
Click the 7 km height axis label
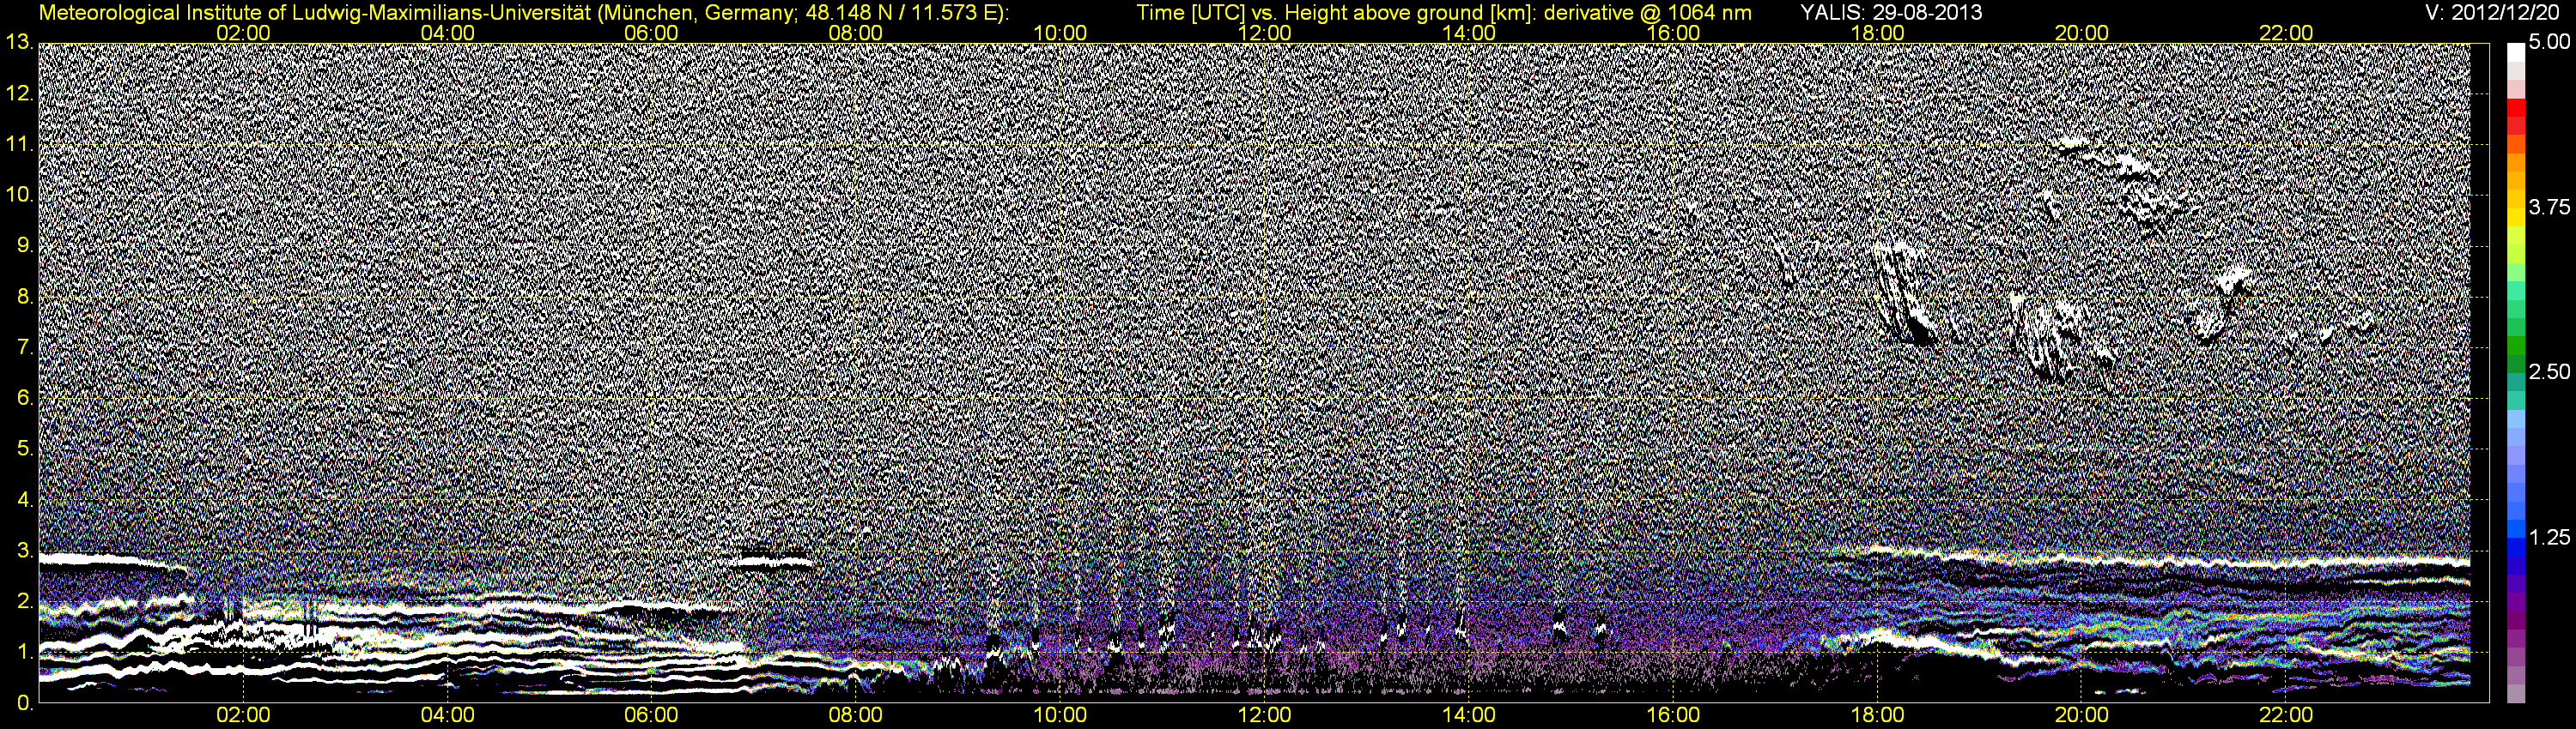click(24, 347)
